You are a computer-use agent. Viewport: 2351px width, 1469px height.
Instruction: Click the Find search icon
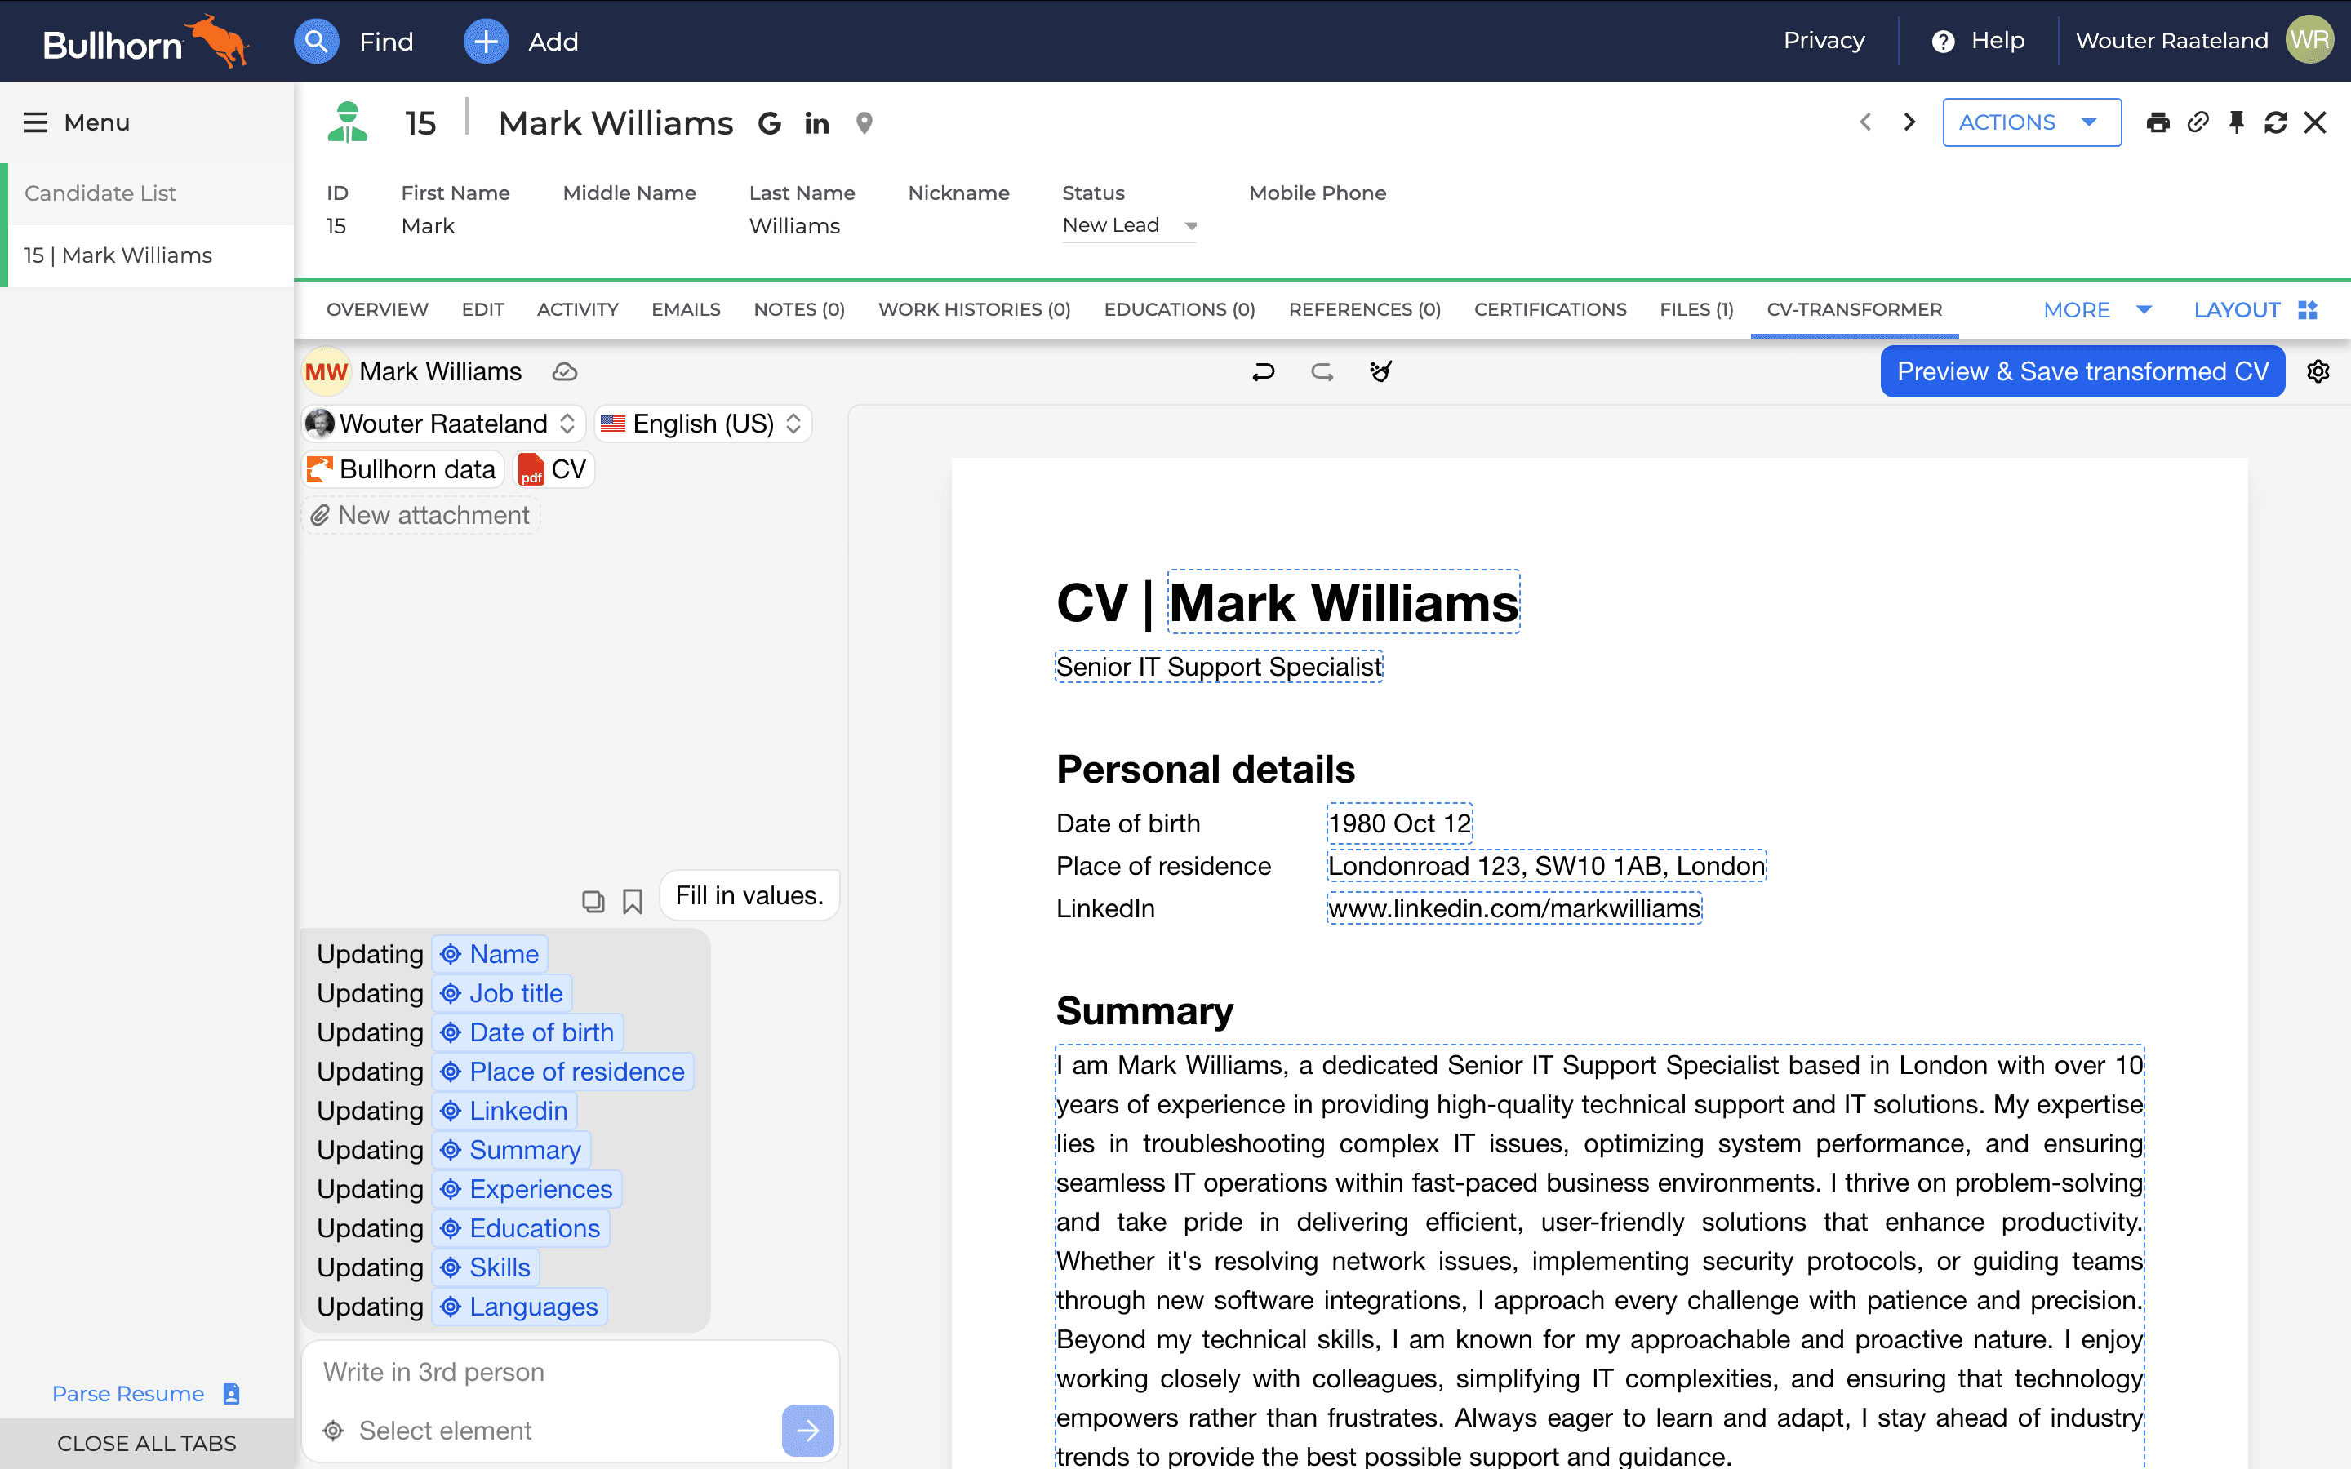tap(316, 42)
